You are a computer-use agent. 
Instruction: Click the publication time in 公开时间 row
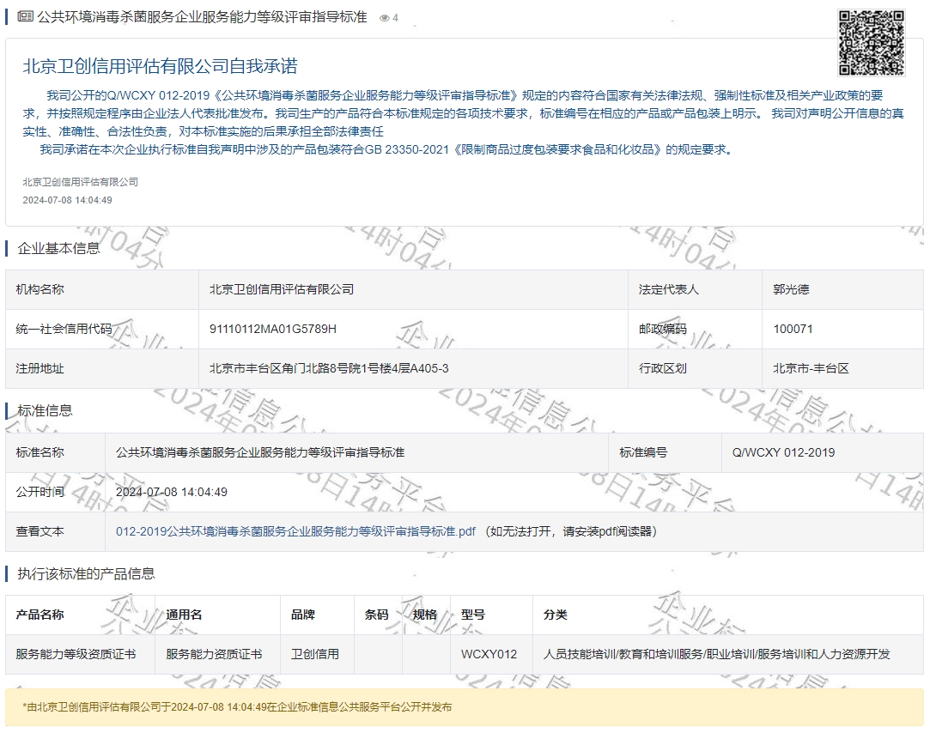(172, 492)
